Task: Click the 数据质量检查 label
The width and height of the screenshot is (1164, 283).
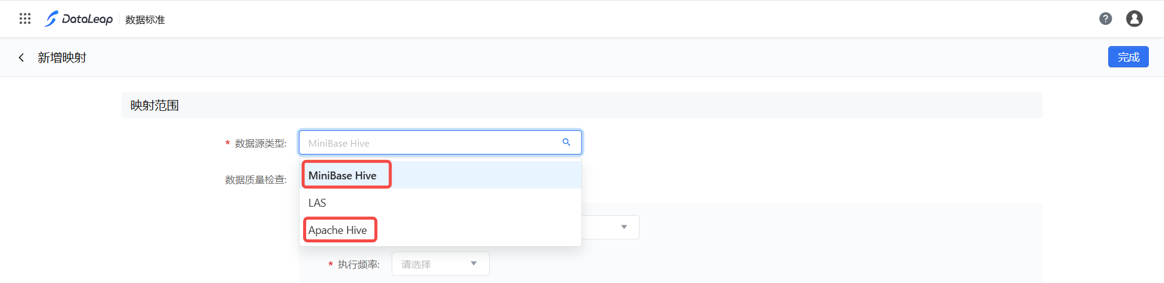Action: coord(255,180)
